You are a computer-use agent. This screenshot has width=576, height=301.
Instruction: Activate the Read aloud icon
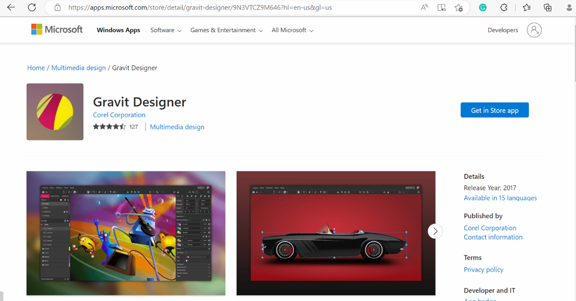(424, 8)
